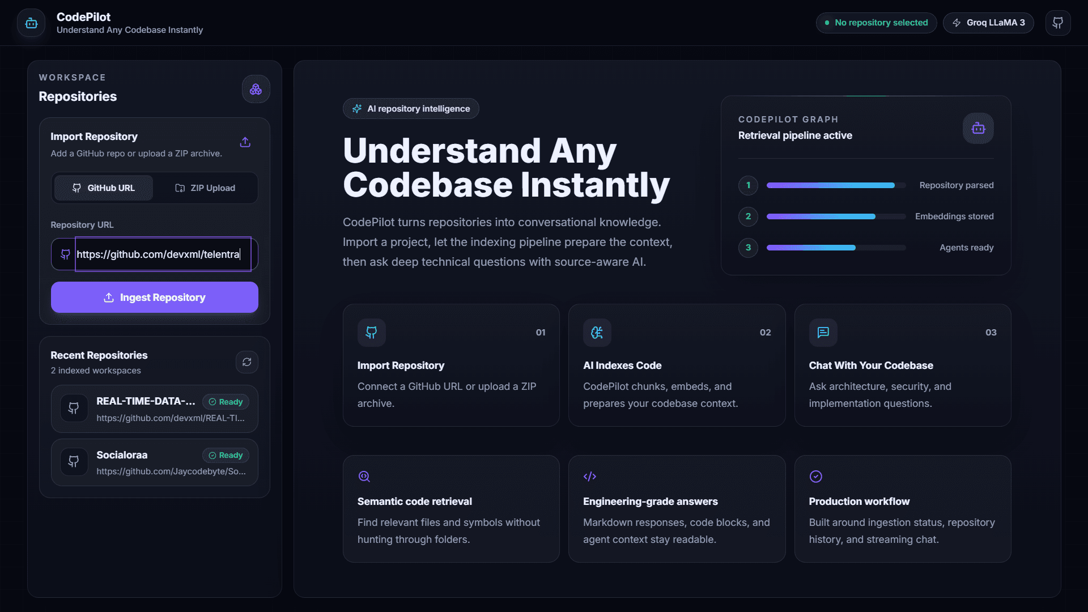Click the folder icon in ZIP Upload tab
This screenshot has height=612, width=1088.
pos(180,188)
